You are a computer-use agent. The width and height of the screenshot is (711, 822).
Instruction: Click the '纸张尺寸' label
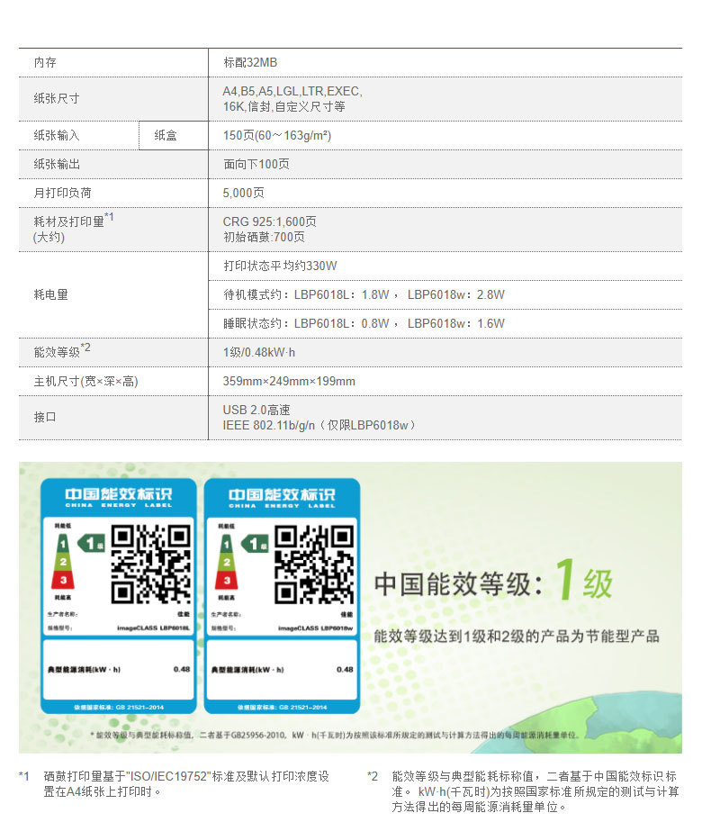57,98
